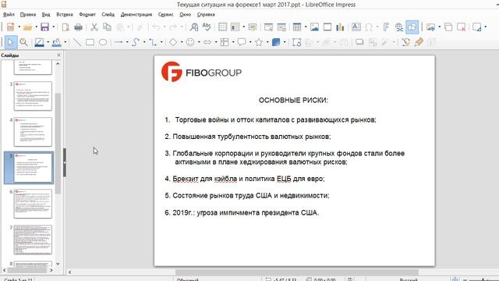Toggle the Shadow icon
Image resolution: width=499 pixels, height=281 pixels.
tap(359, 42)
